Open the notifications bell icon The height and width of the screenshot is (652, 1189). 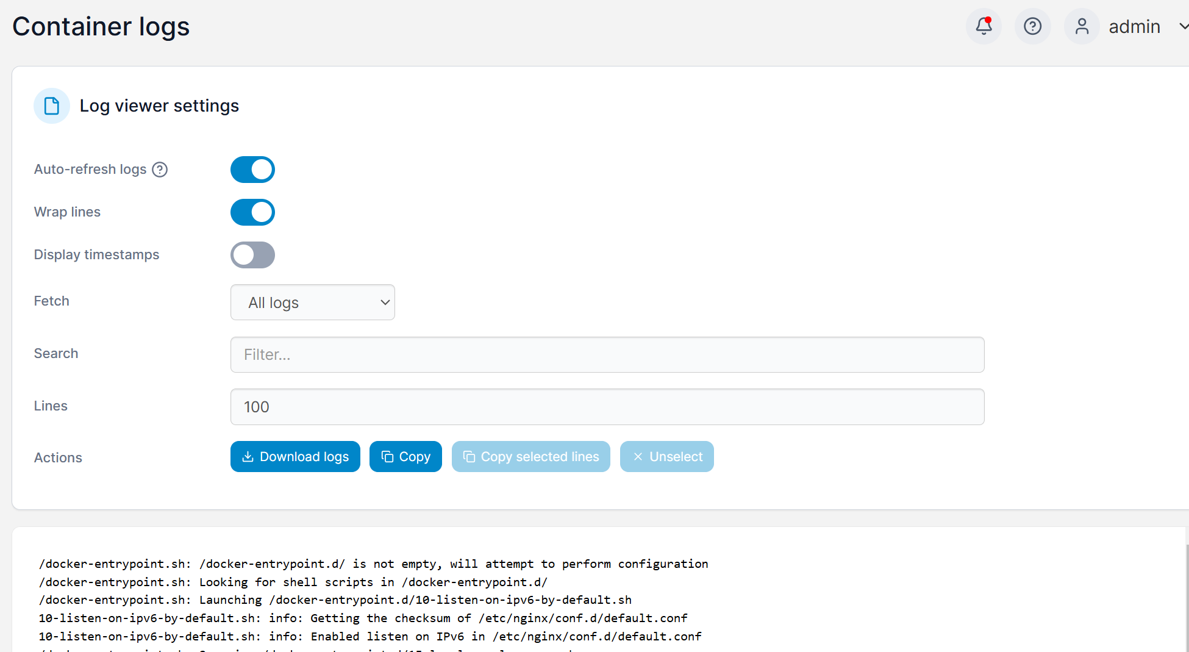984,26
